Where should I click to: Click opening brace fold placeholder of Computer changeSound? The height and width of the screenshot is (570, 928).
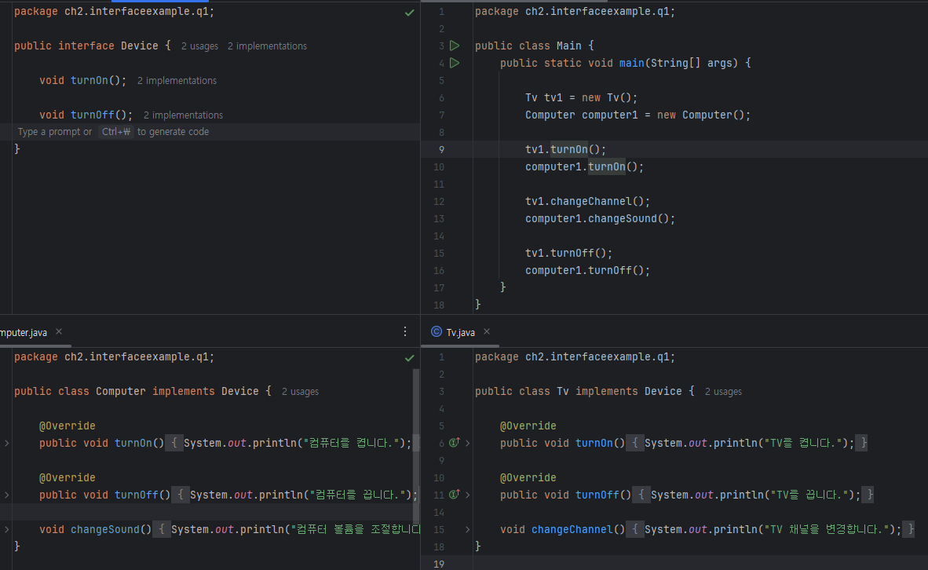162,529
